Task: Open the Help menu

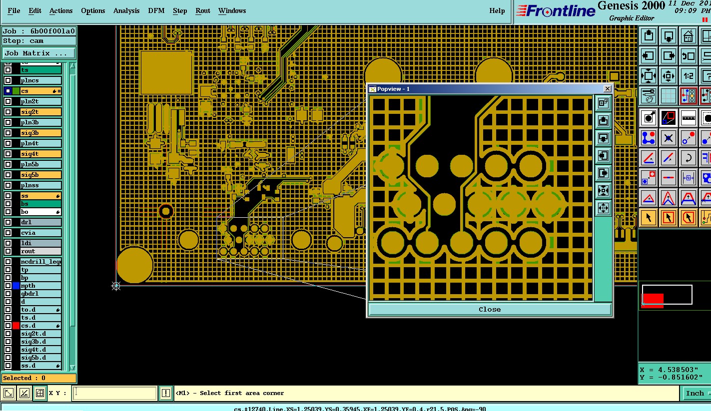Action: pyautogui.click(x=497, y=10)
